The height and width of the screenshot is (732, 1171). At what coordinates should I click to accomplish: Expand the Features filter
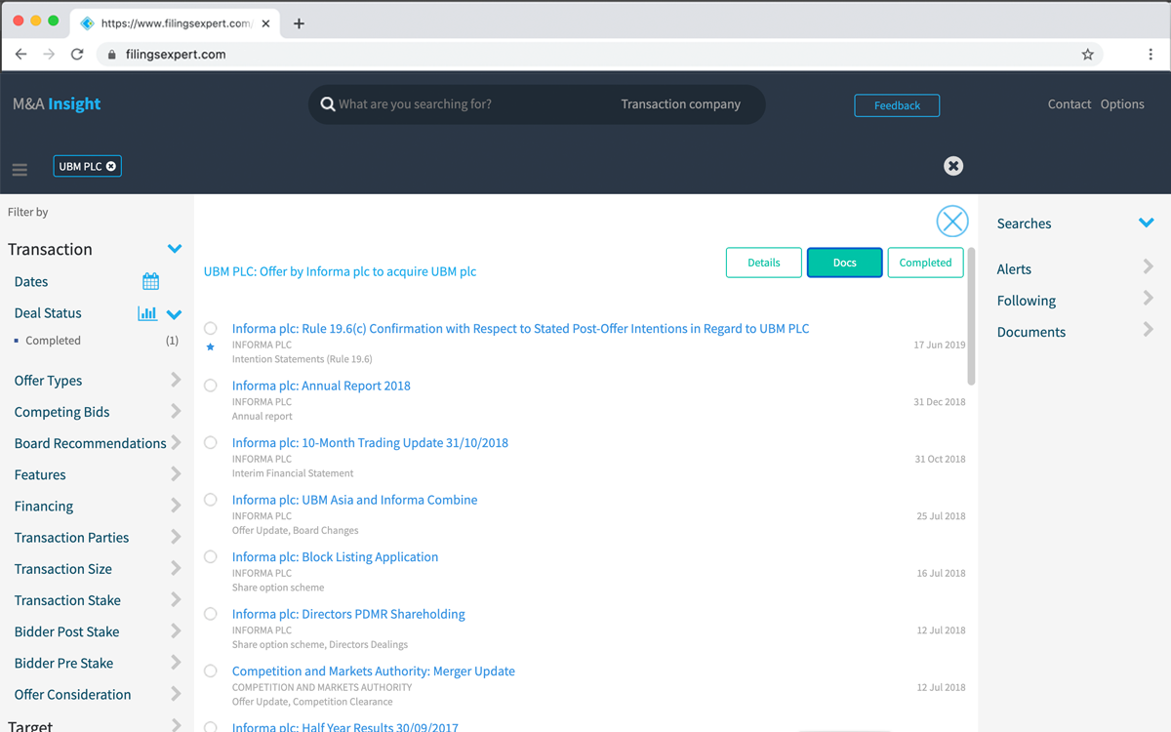(x=176, y=473)
